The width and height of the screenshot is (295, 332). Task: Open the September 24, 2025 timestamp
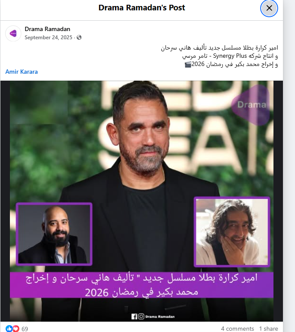click(48, 38)
